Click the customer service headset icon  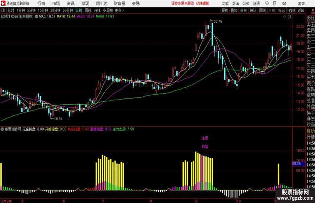pos(267,3)
